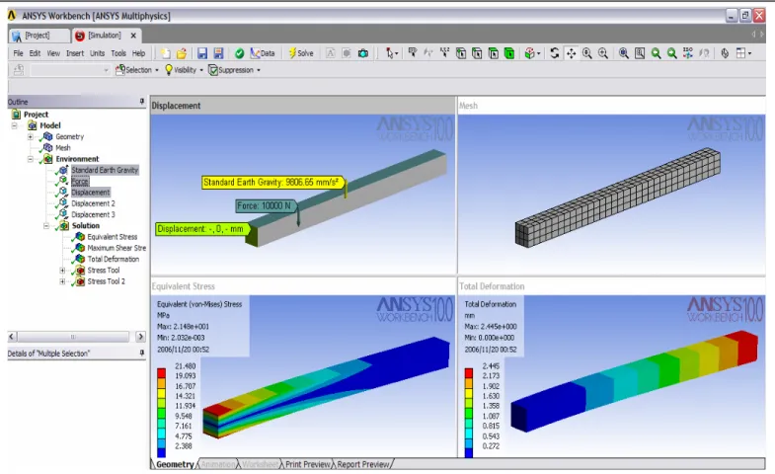Activate the Rotate view tool
Image resolution: width=775 pixels, height=474 pixels.
click(x=555, y=53)
